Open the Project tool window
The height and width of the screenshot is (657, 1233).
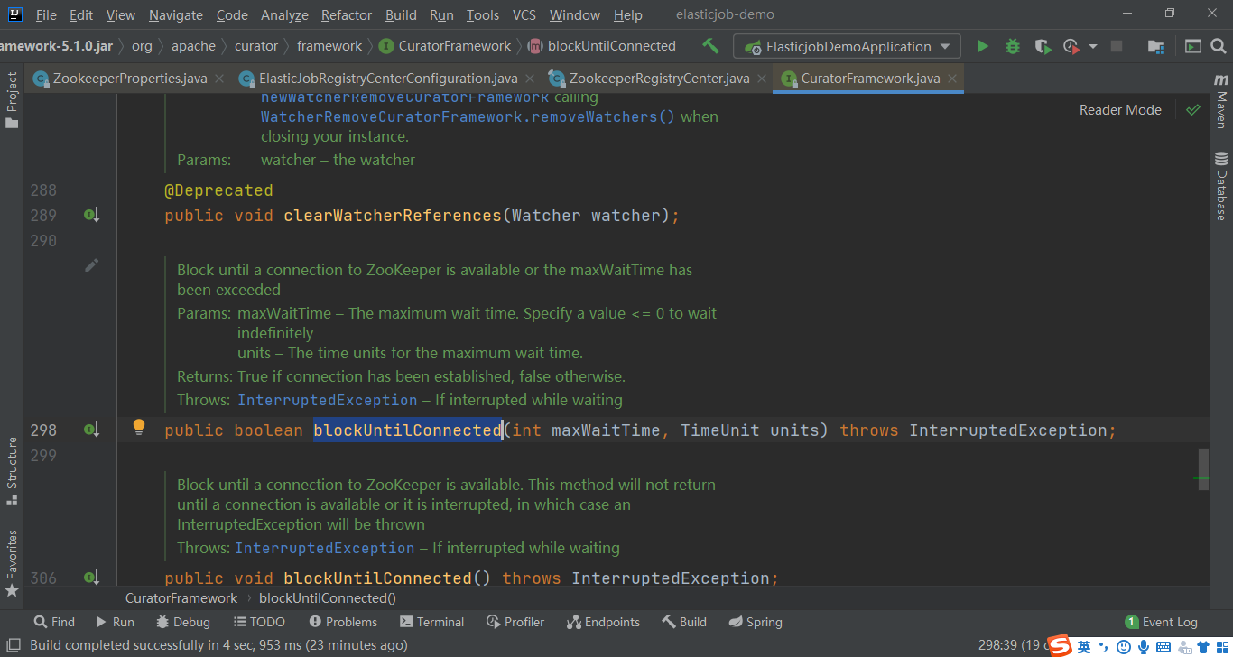click(12, 99)
